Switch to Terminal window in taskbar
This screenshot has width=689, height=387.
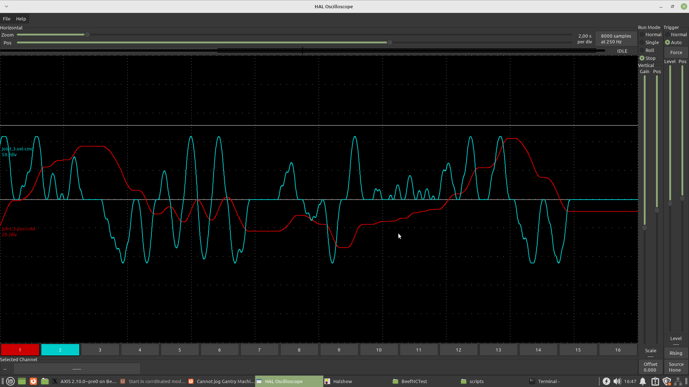tap(561, 381)
